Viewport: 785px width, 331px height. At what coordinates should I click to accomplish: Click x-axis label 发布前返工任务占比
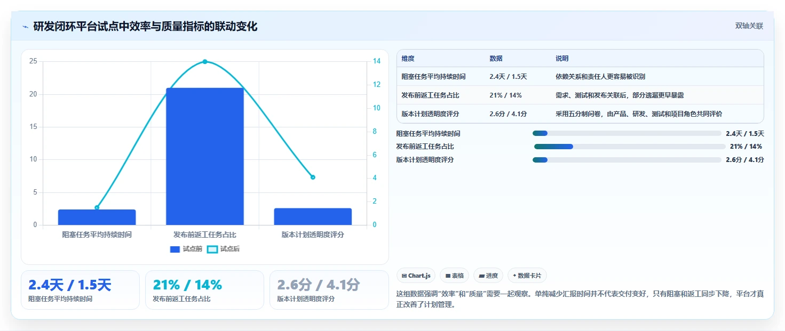[205, 235]
